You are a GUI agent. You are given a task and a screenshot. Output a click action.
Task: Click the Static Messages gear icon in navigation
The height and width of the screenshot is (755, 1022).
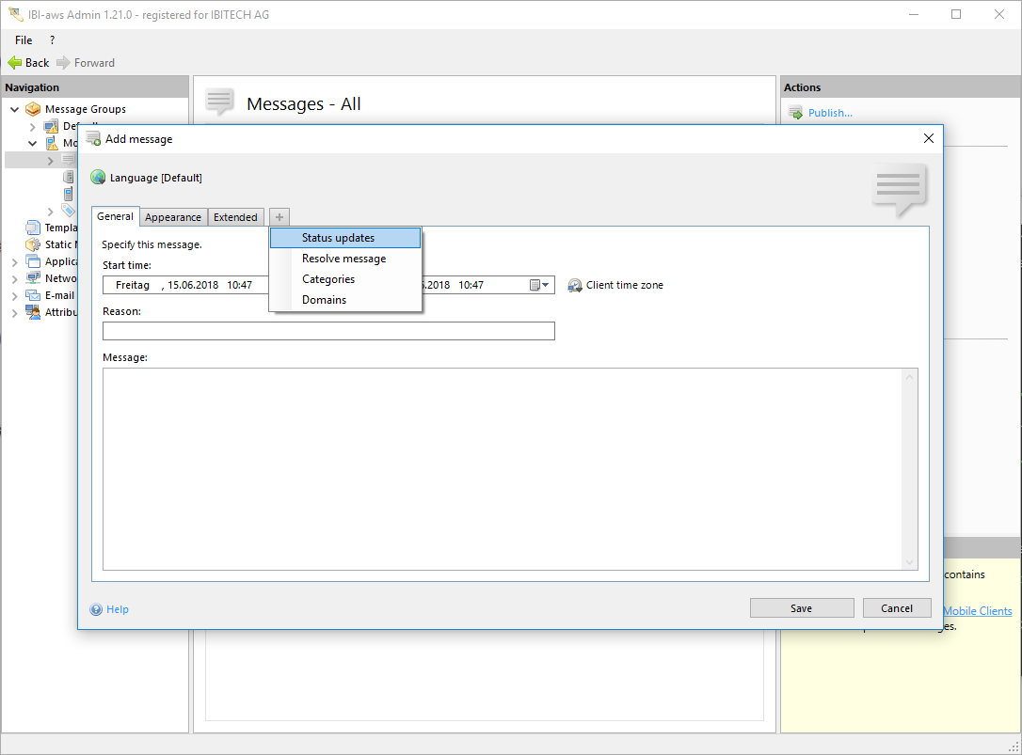33,244
